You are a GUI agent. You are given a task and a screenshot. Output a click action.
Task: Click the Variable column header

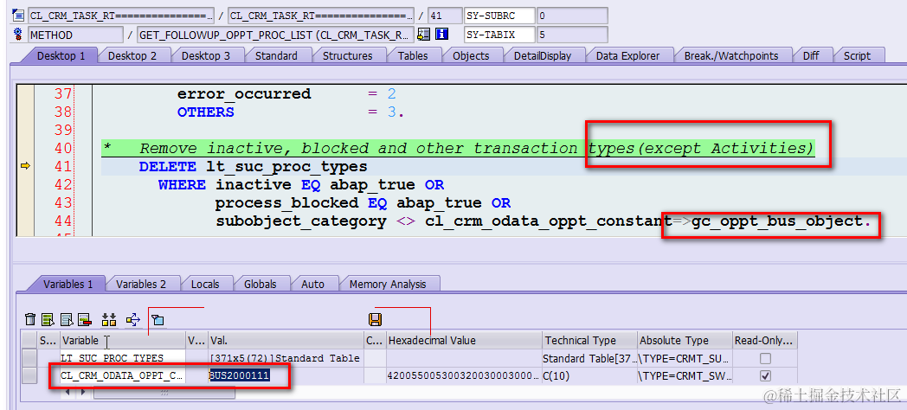[123, 340]
